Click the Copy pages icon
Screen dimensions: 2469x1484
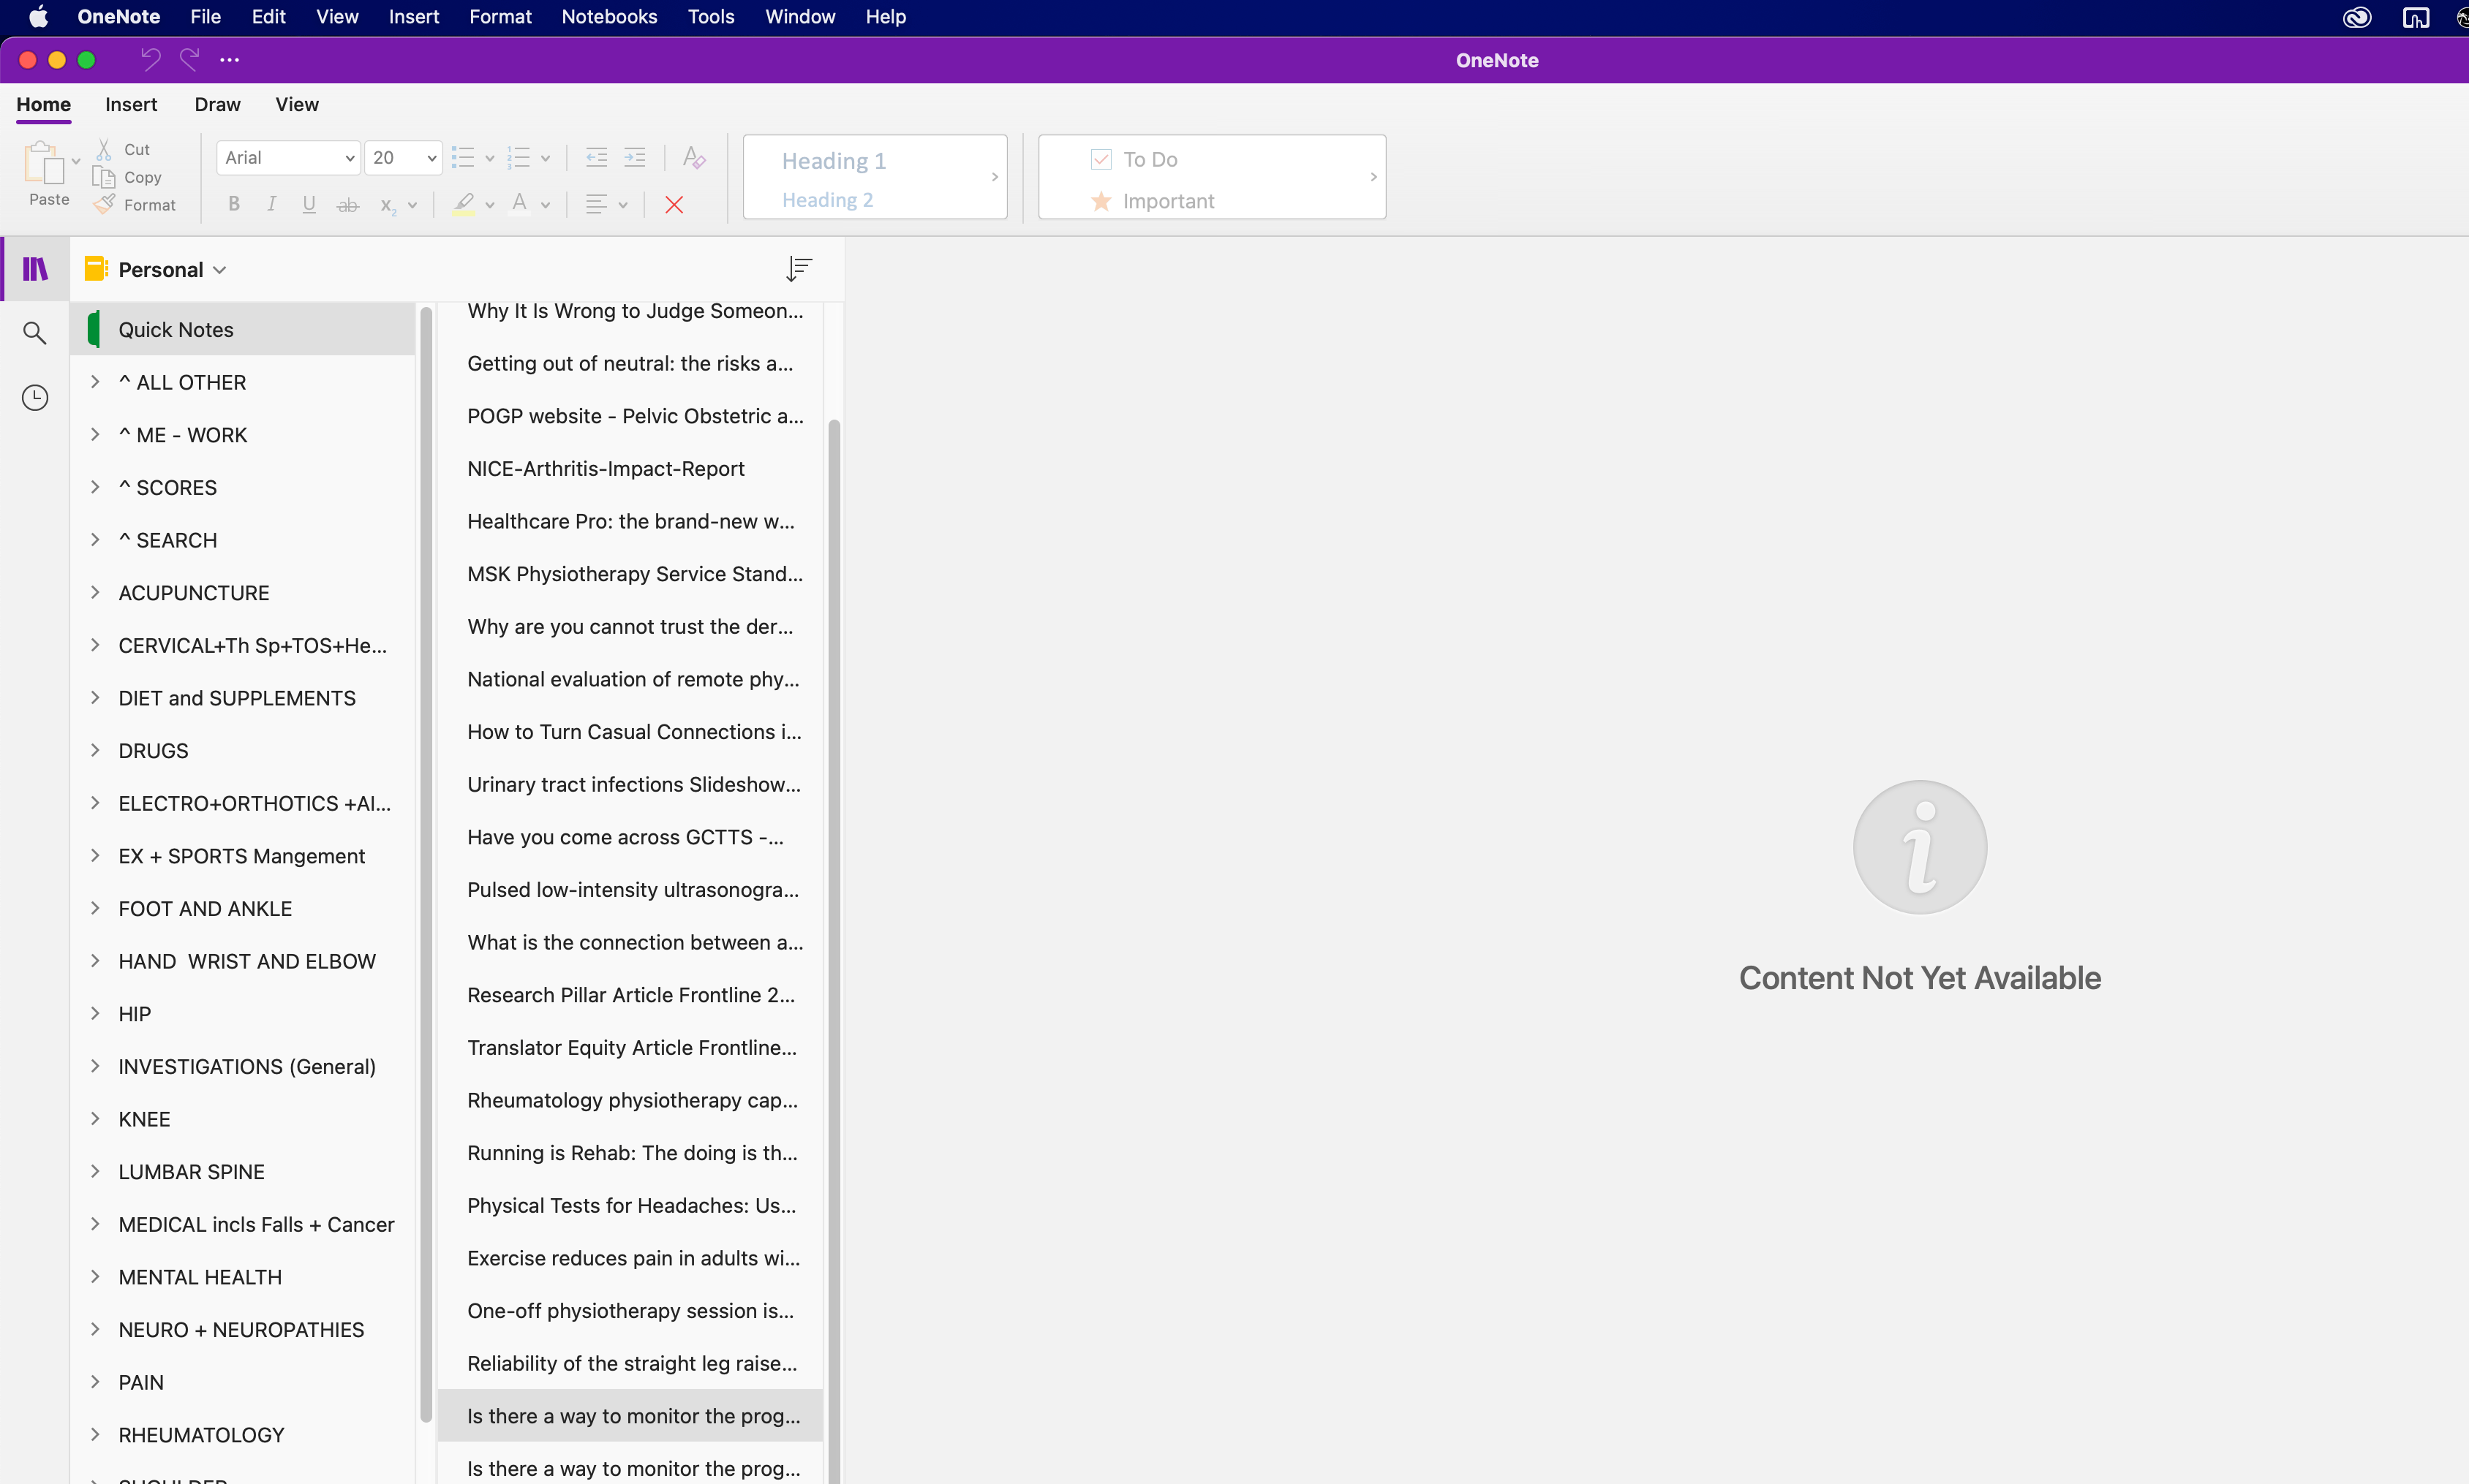pyautogui.click(x=103, y=177)
